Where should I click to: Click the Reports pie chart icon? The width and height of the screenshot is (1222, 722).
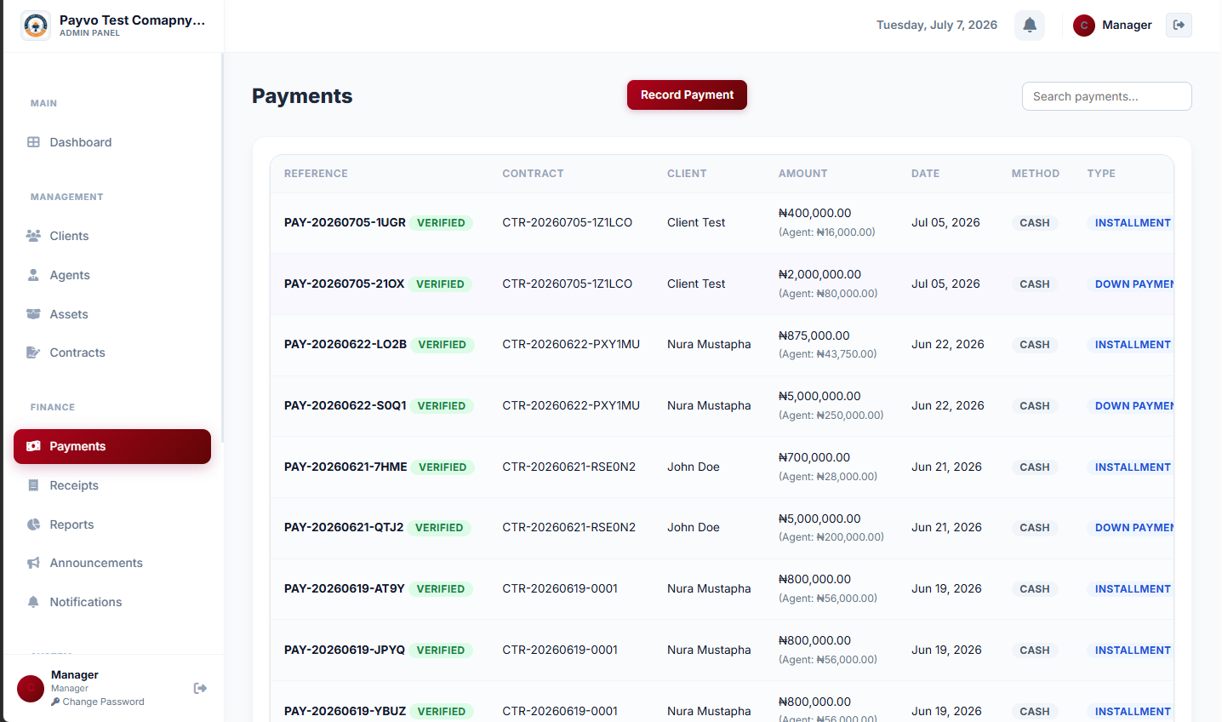[33, 524]
